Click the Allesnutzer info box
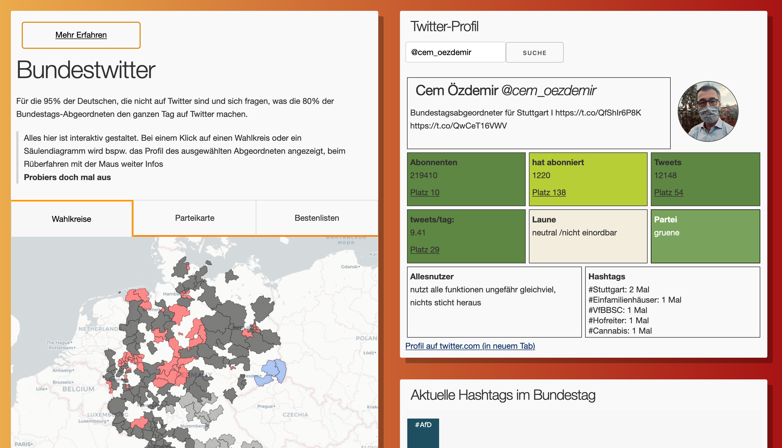 (x=494, y=302)
